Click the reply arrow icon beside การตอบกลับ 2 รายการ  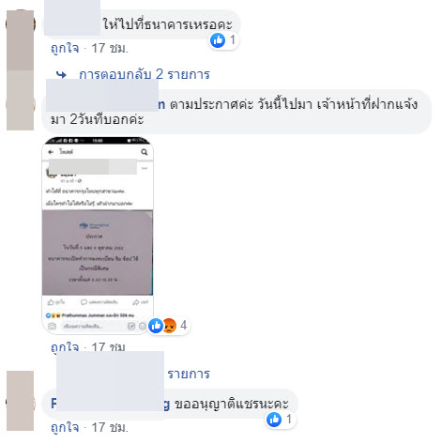click(x=61, y=74)
